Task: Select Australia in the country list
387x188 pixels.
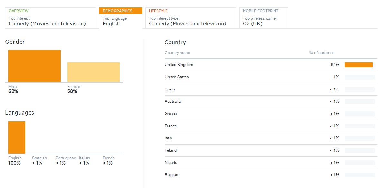Action: pyautogui.click(x=173, y=101)
